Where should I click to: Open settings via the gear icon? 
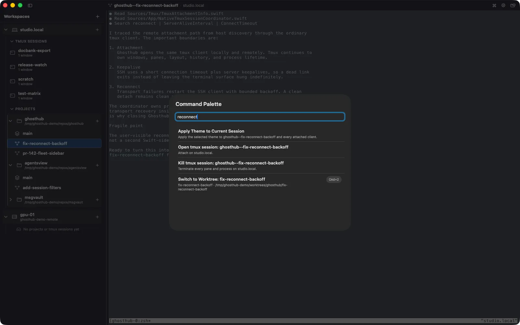[503, 6]
